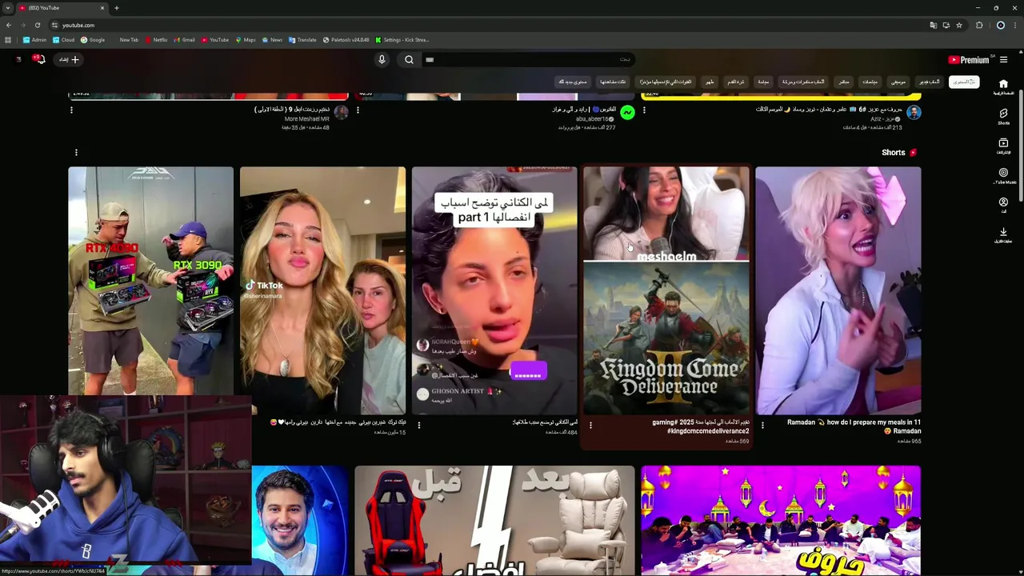Close the (852) YouTube tab
The image size is (1024, 576).
(102, 8)
